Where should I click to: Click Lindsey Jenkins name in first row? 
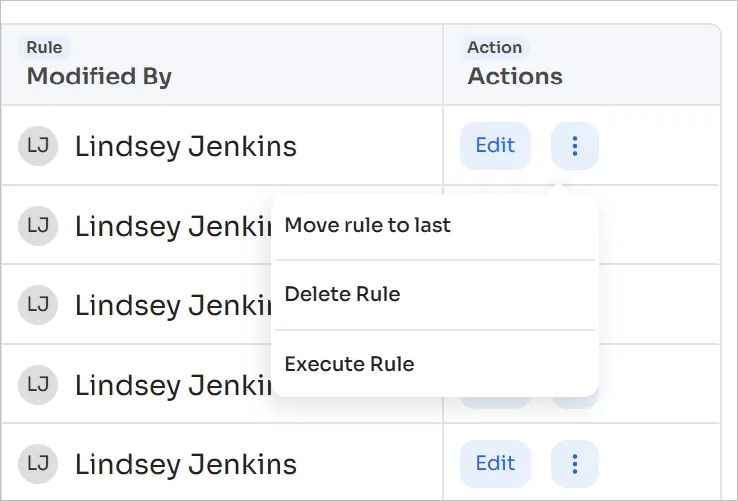pos(186,146)
